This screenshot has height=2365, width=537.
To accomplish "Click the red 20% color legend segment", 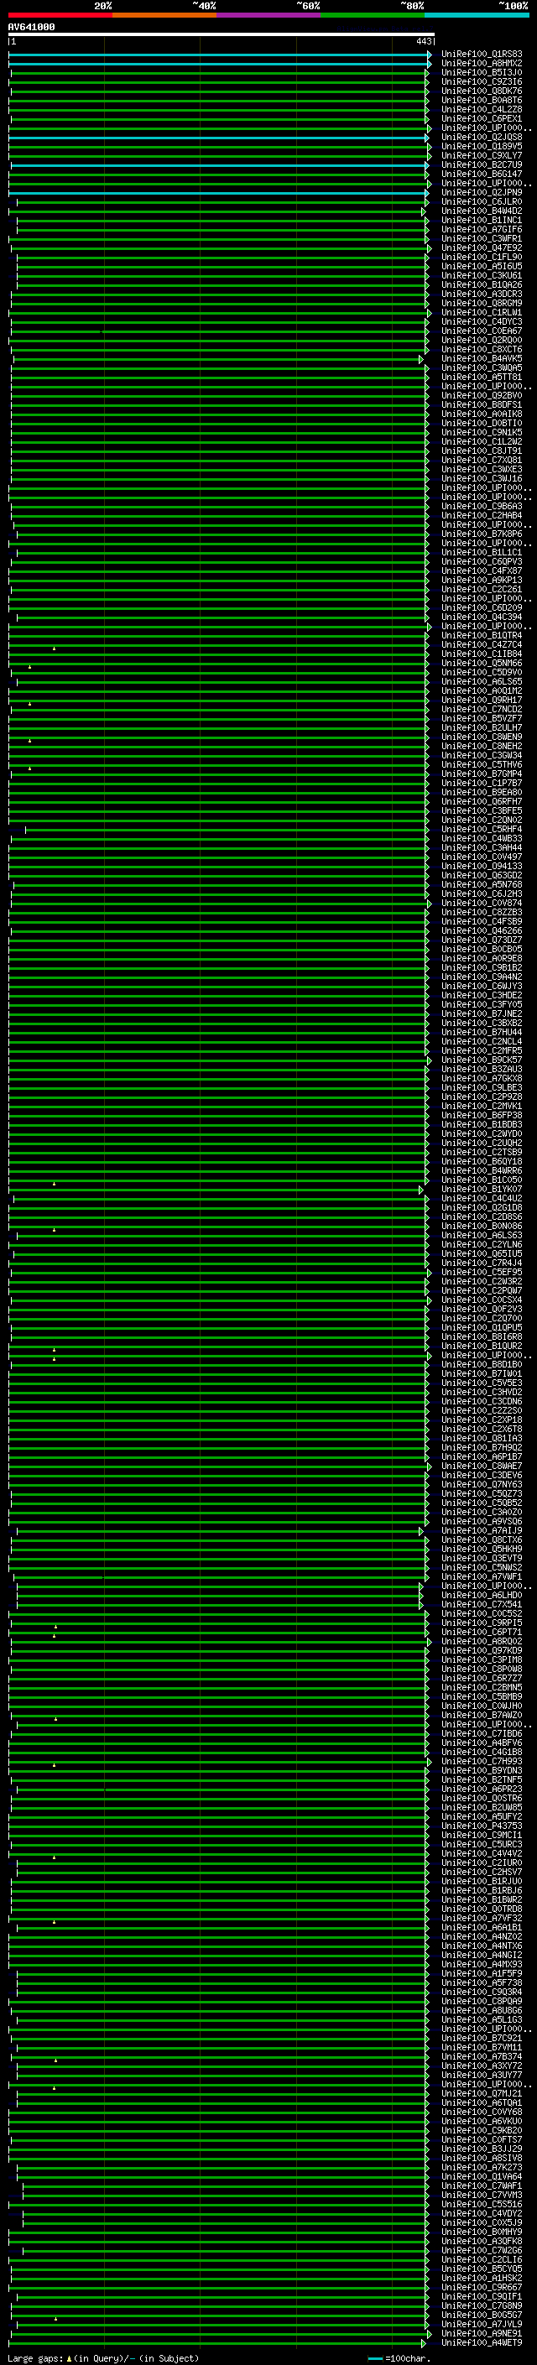I will point(60,15).
